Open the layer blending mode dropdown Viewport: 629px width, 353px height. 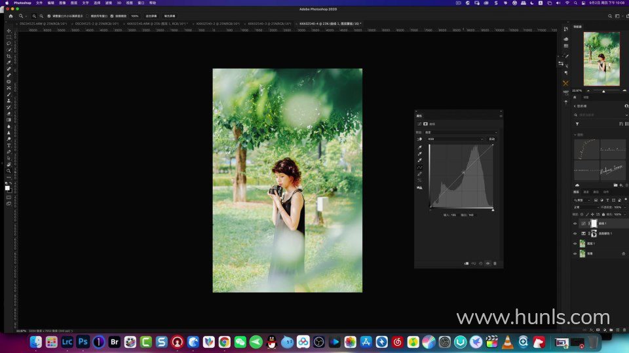585,207
